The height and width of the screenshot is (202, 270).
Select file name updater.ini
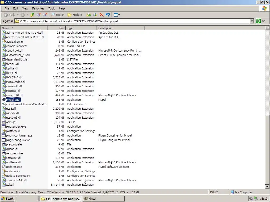(x=13, y=171)
